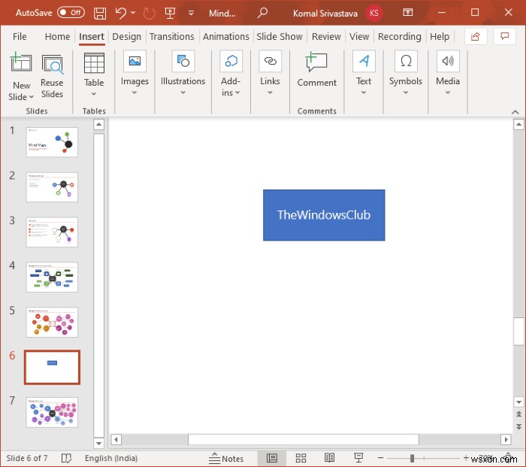Click slide area vertical scroll down arrow
This screenshot has height=467, width=526.
(x=518, y=402)
